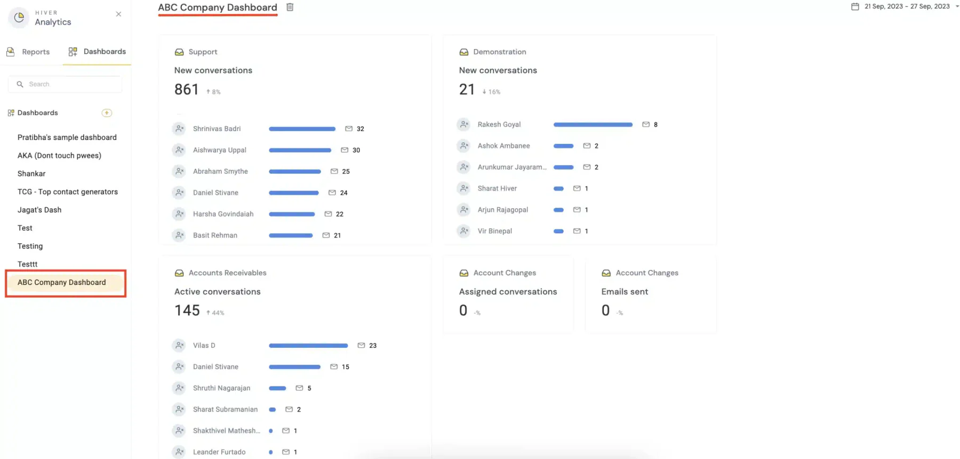Add new dashboard with plus icon
The height and width of the screenshot is (459, 960).
tap(107, 113)
